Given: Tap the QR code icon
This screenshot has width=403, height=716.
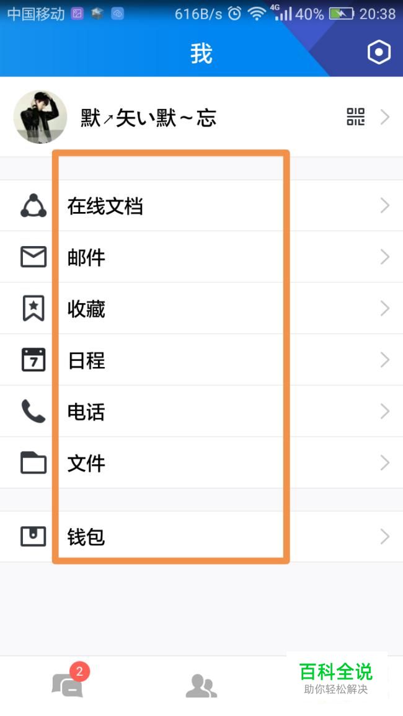Looking at the screenshot, I should tap(355, 117).
